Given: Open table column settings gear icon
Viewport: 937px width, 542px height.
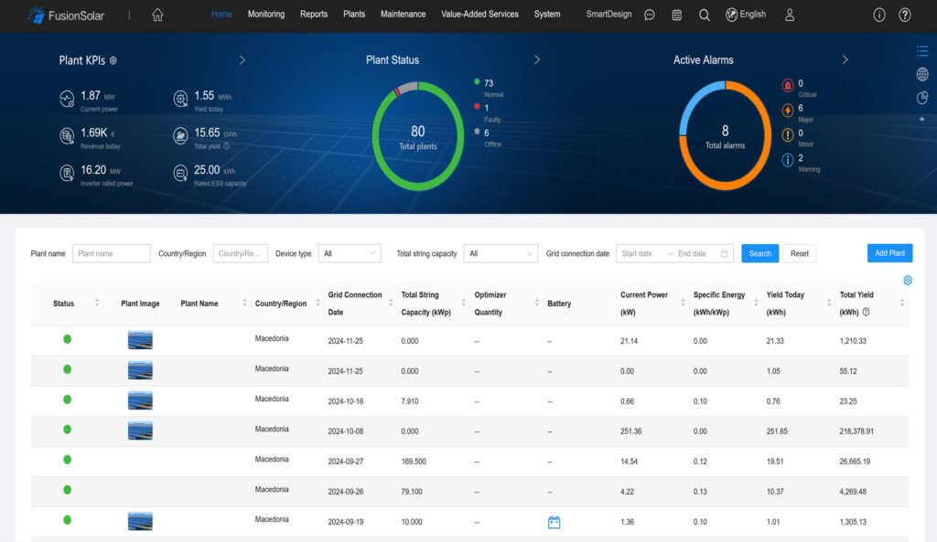Looking at the screenshot, I should (x=908, y=280).
